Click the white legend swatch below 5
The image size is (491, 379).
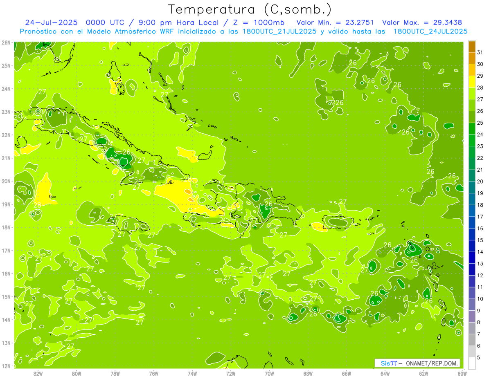pyautogui.click(x=472, y=363)
